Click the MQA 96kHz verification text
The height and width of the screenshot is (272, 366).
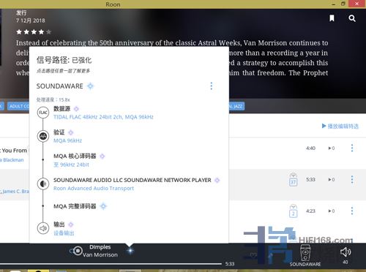point(68,140)
